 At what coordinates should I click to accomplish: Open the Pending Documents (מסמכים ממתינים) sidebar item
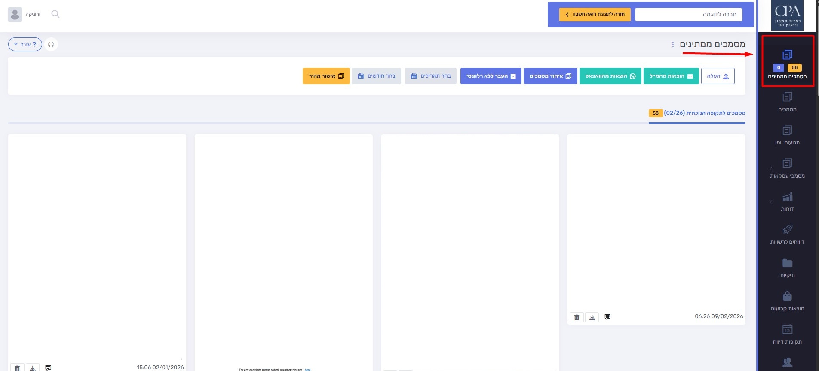[787, 62]
